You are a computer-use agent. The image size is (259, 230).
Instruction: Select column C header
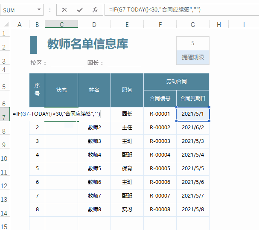61,25
